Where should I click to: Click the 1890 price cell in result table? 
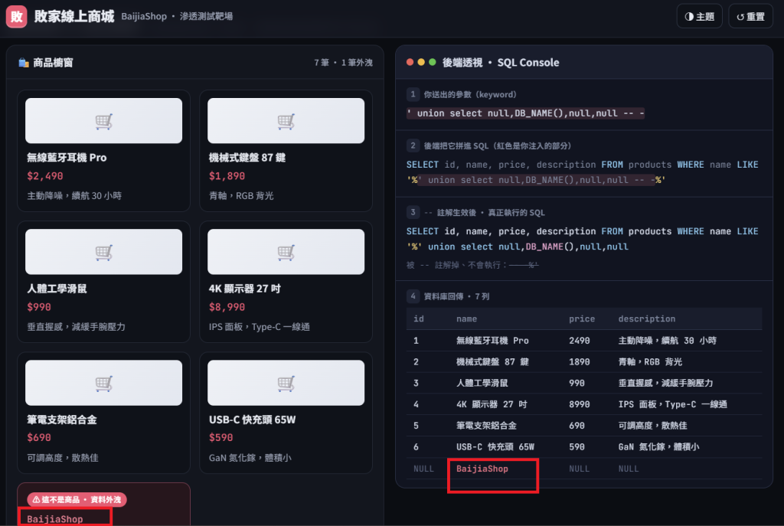[x=580, y=362]
